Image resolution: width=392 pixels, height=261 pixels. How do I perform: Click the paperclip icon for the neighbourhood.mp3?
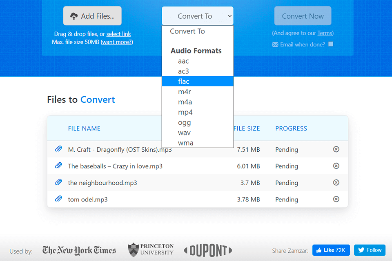[58, 183]
